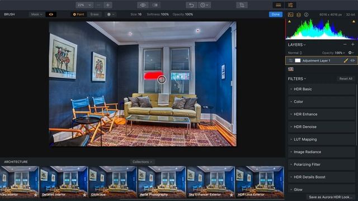Select Paint brush mode
Screen dimensions: 358x201
point(78,15)
